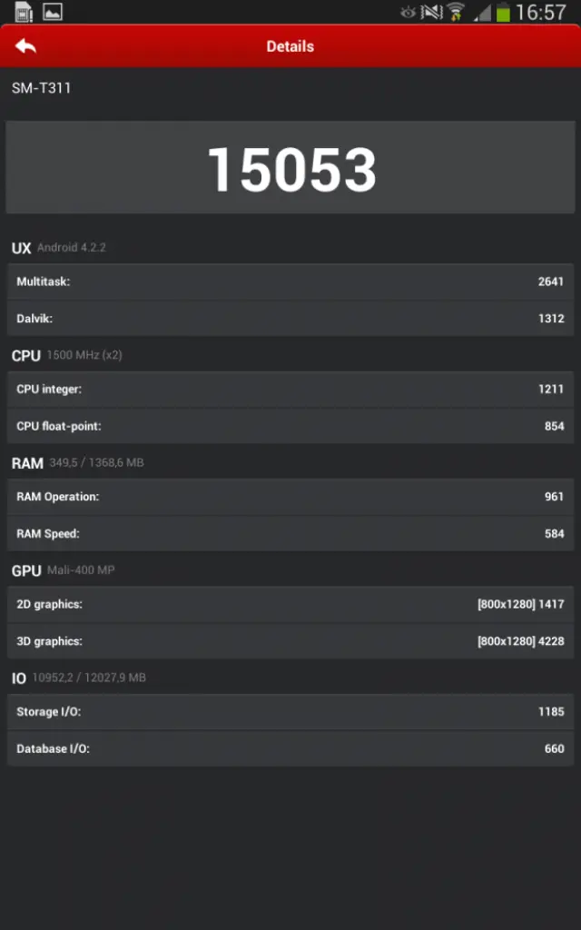
Task: Tap the SIM card alert status icon
Action: (x=24, y=12)
